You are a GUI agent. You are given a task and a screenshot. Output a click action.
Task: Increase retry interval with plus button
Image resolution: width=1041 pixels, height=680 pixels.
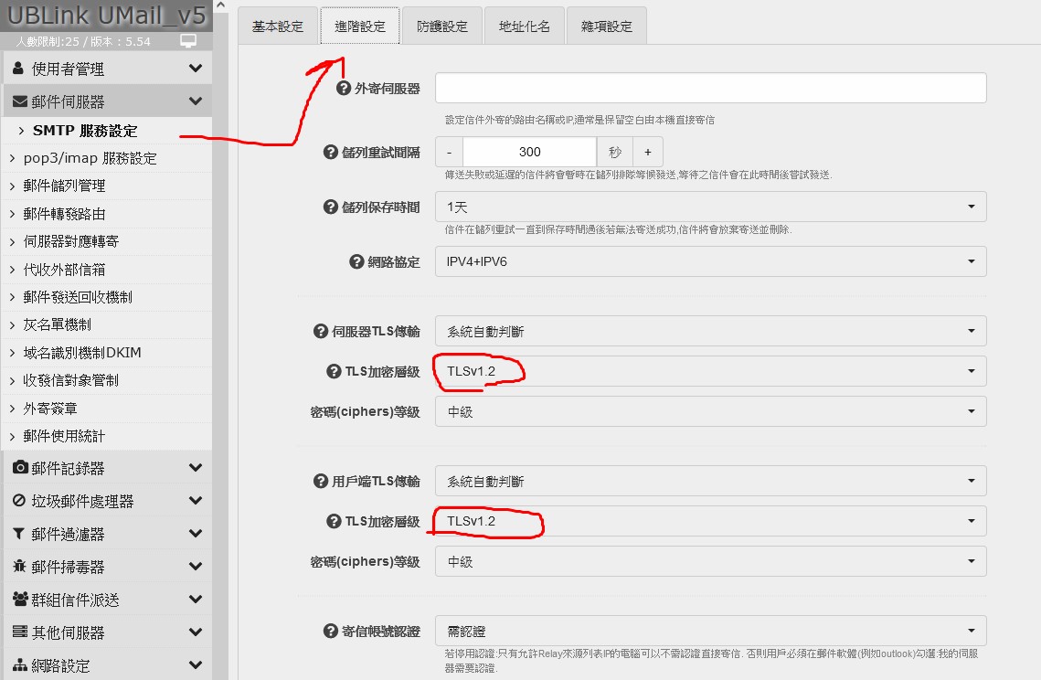tap(647, 152)
